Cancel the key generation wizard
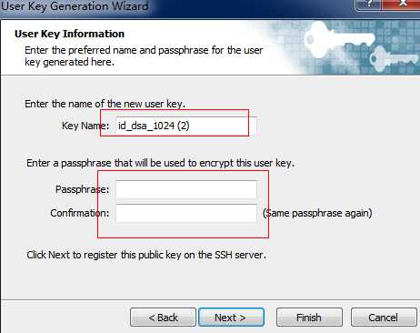 coord(384,318)
